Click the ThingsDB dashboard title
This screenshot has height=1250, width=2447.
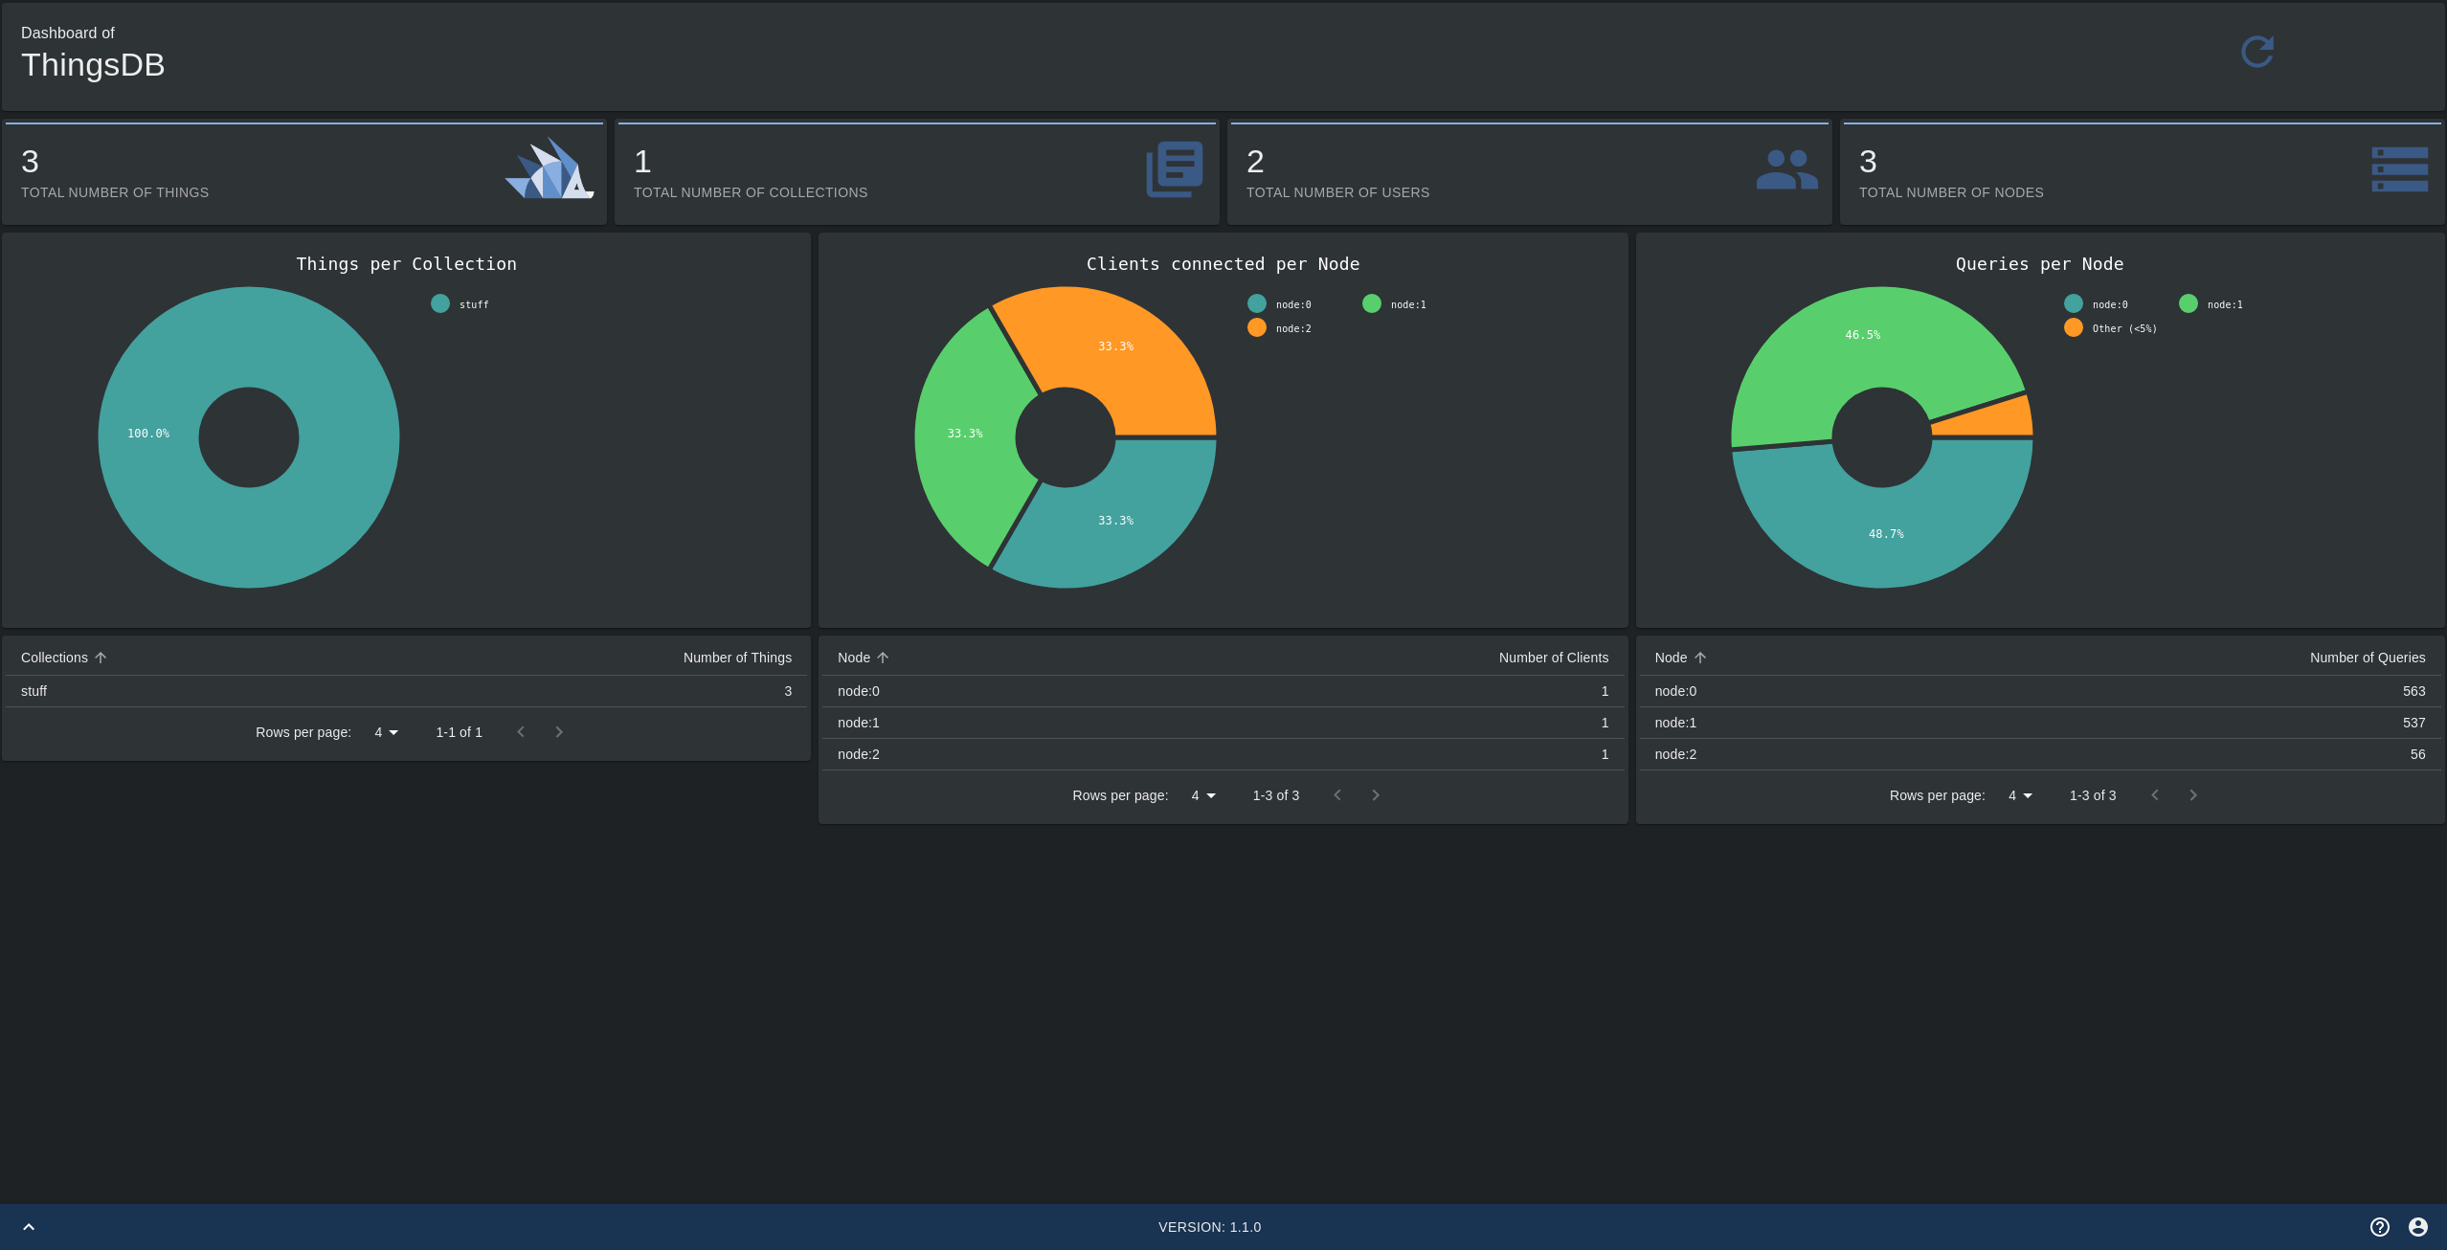pyautogui.click(x=93, y=65)
